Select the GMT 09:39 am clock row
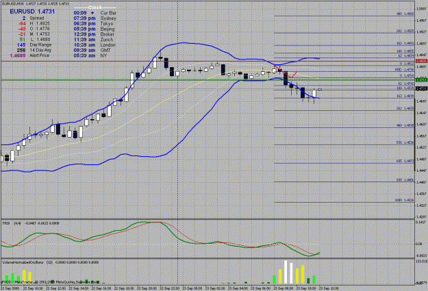This screenshot has height=291, width=428. (x=92, y=50)
